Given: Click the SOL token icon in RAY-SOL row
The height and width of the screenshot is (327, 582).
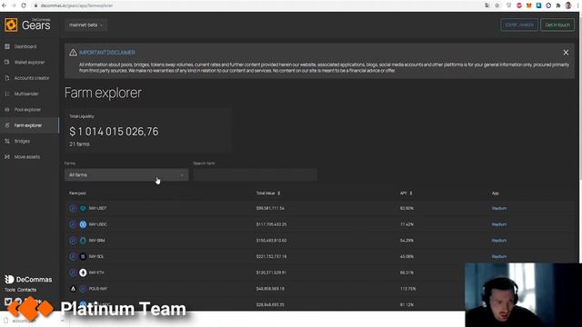Looking at the screenshot, I should tap(83, 256).
